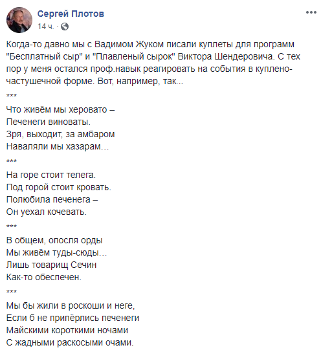This screenshot has height=352, width=321.
Task: Click the line "Мы бы жили в роскоши"
Action: click(71, 305)
